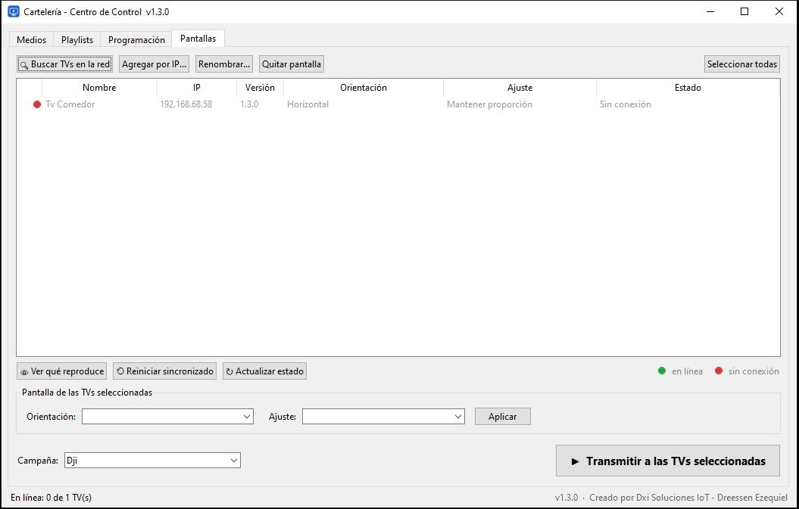Image resolution: width=799 pixels, height=509 pixels.
Task: Open the Agregar por IP dialog
Action: (x=154, y=64)
